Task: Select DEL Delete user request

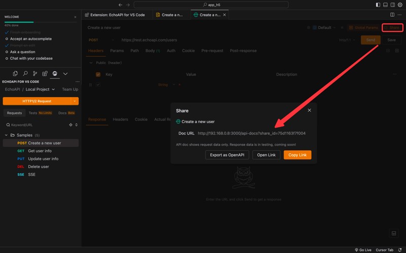Action: tap(41, 167)
